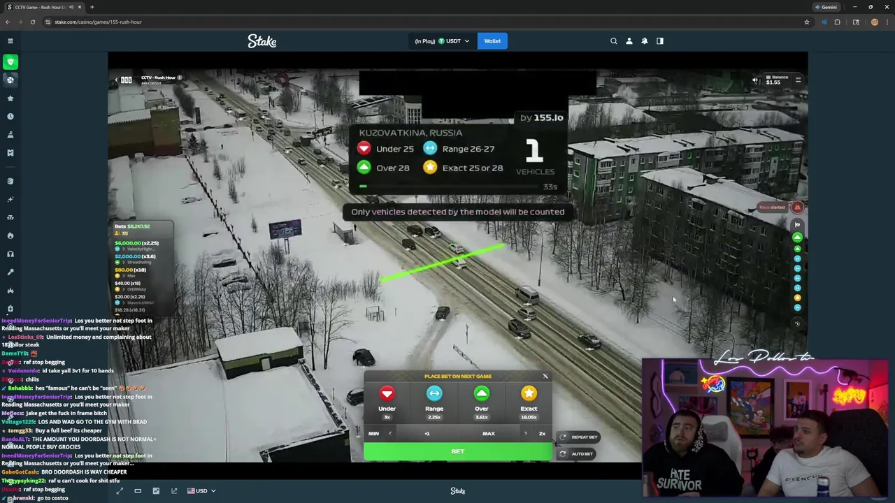
Task: Open the Wallet button
Action: point(492,41)
